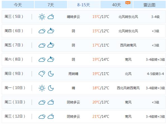Click the night cloud icon for 周三 (5日)
168x124 pixels.
point(51,17)
